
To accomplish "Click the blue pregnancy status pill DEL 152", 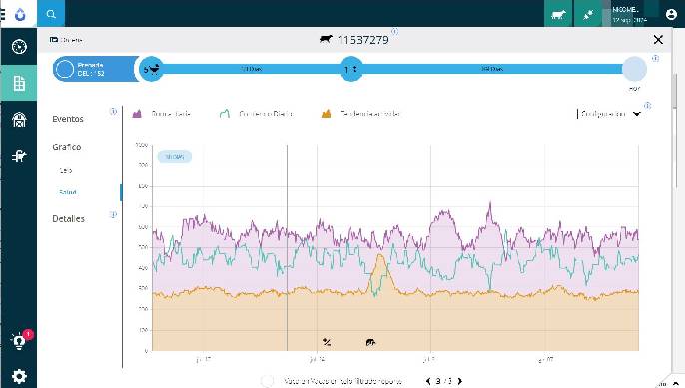I will pyautogui.click(x=96, y=69).
